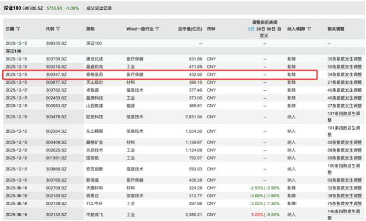The width and height of the screenshot is (366, 221).
Task: Open 60条指数发生调整 for 新诺威
Action: coord(345,180)
